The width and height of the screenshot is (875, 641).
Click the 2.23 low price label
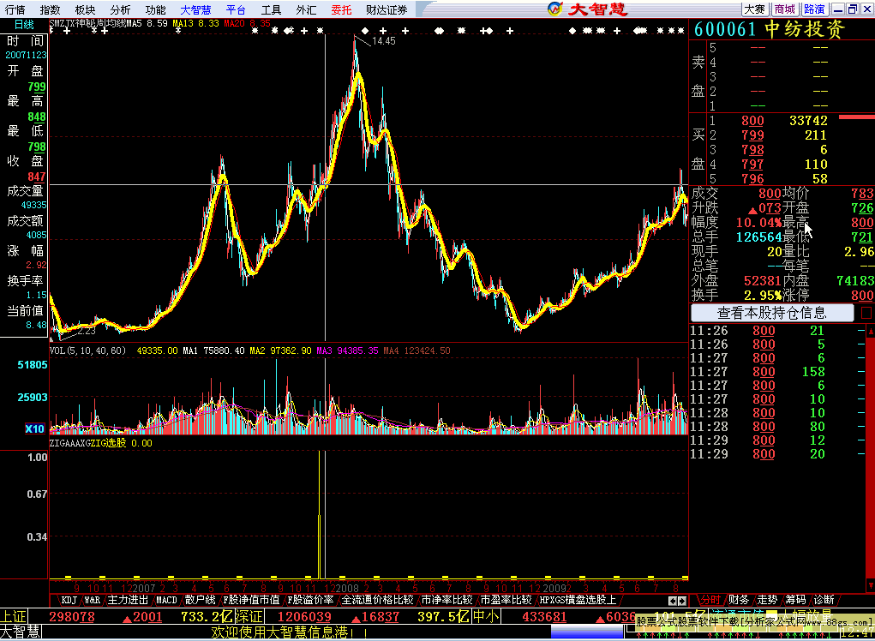pos(87,331)
